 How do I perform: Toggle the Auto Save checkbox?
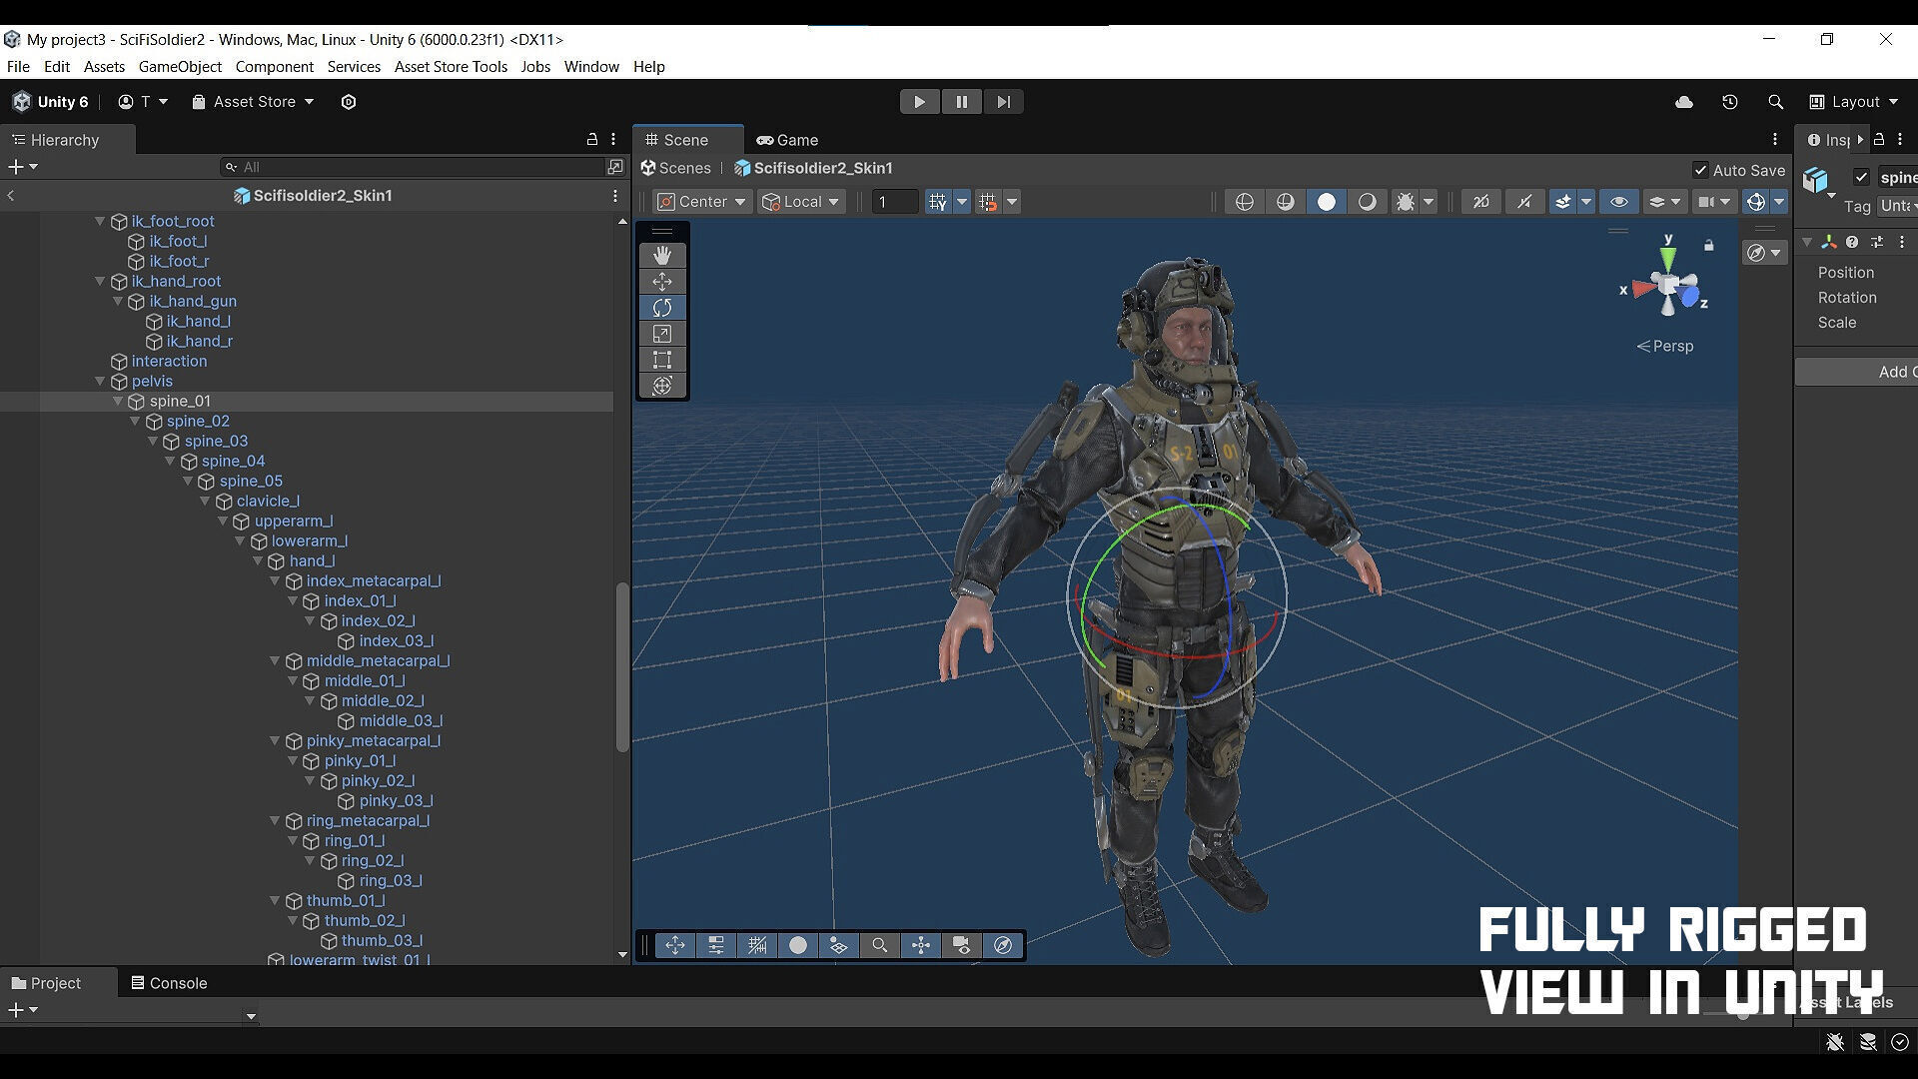coord(1700,171)
